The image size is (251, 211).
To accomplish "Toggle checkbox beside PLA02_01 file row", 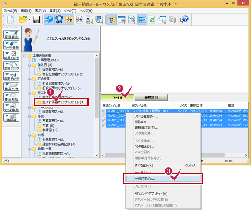I will click(103, 120).
